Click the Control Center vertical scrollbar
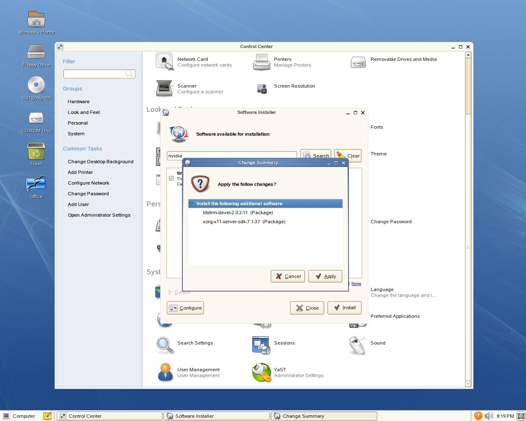The width and height of the screenshot is (526, 421). (468, 220)
